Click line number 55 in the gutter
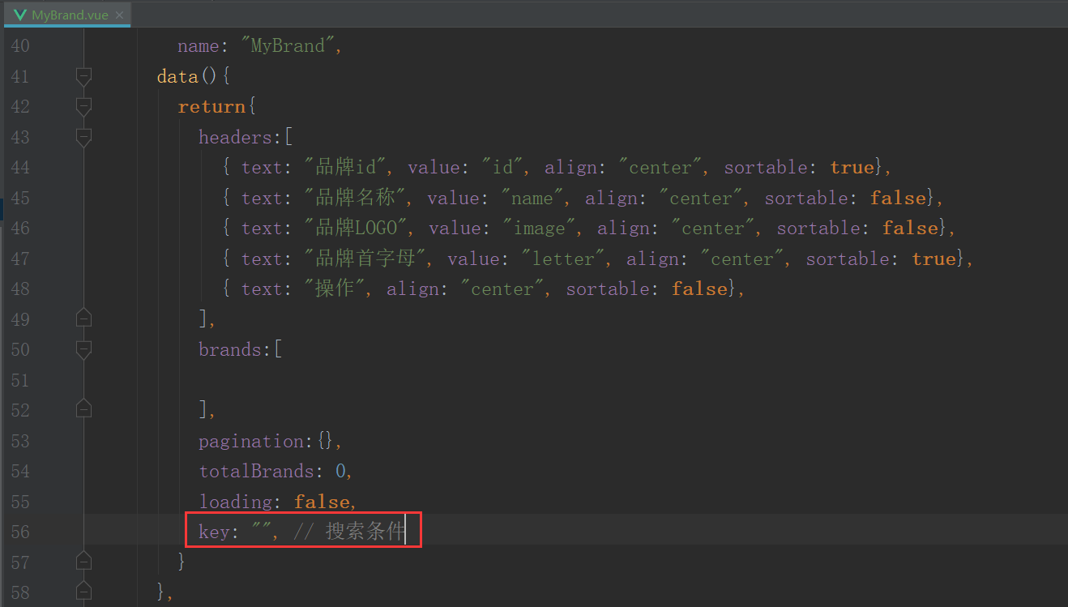Screen dimensions: 1068x607 (20, 502)
